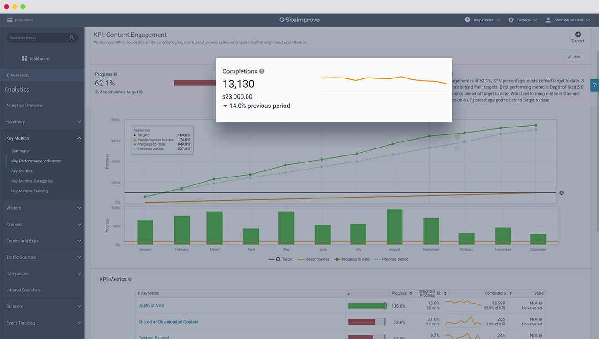Toggle Ideal progress series in legend

pyautogui.click(x=314, y=259)
